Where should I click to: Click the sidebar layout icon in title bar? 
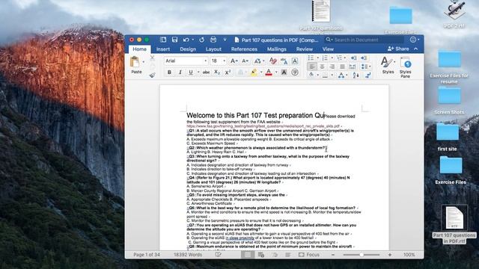tap(163, 40)
